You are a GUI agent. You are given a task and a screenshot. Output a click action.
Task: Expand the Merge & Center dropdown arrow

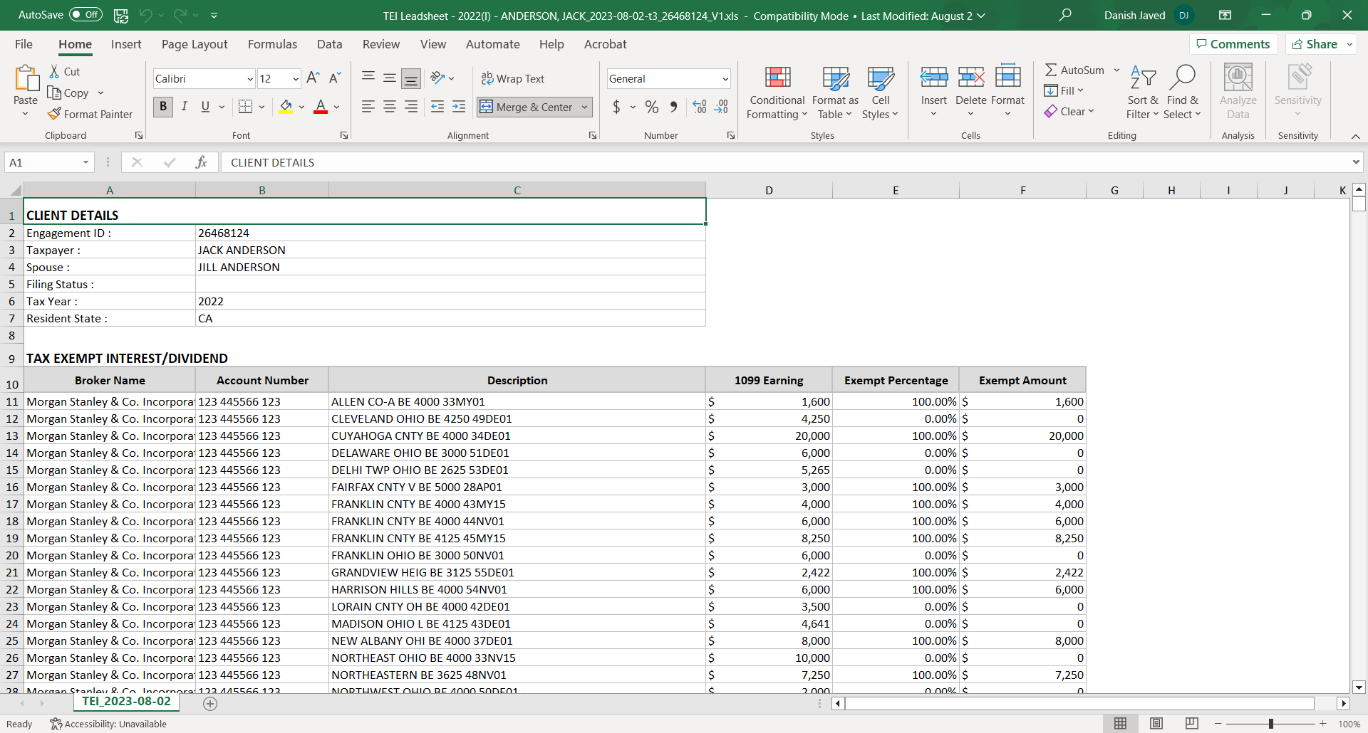585,107
